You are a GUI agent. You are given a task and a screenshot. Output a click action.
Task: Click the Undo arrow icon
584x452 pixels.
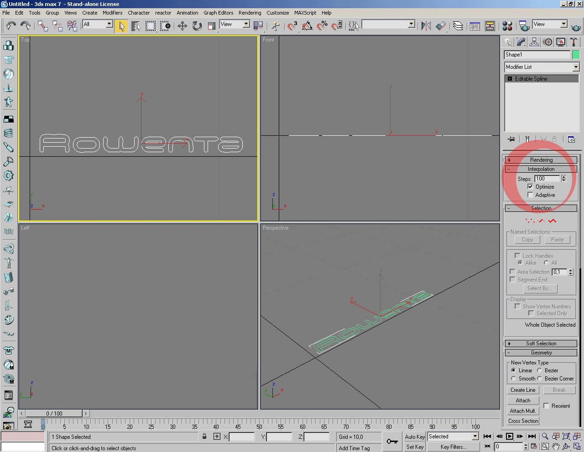[x=11, y=26]
